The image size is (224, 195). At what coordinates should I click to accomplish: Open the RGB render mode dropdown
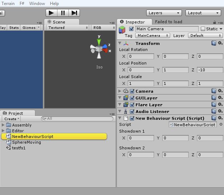click(x=103, y=27)
